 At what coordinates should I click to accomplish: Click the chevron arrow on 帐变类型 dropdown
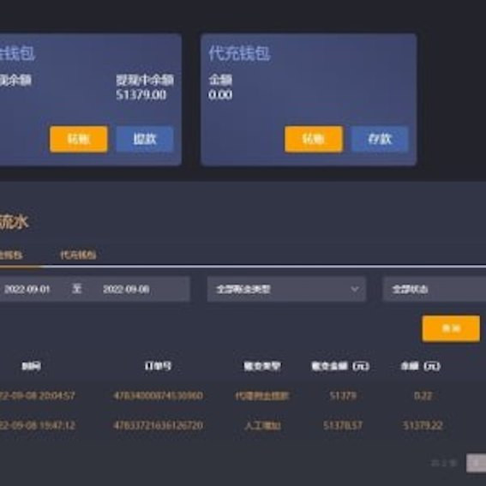point(355,289)
